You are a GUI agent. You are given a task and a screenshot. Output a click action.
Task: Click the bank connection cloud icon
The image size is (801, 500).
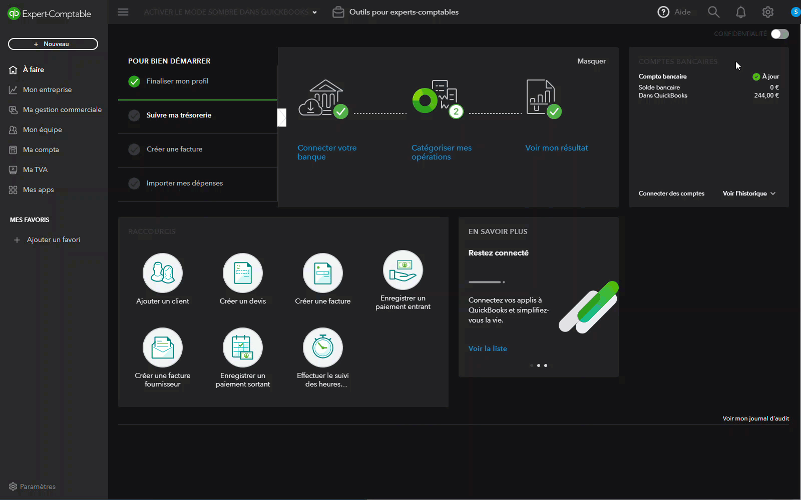coord(323,98)
